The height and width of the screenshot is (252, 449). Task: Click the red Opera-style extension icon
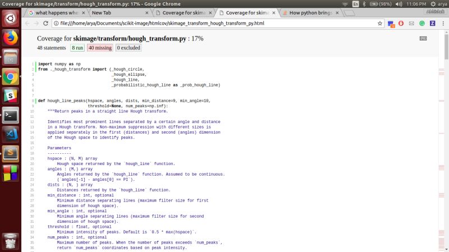pyautogui.click(x=401, y=24)
